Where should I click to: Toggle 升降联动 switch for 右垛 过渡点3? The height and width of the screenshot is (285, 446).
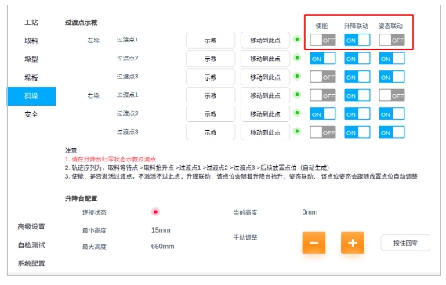(x=357, y=132)
